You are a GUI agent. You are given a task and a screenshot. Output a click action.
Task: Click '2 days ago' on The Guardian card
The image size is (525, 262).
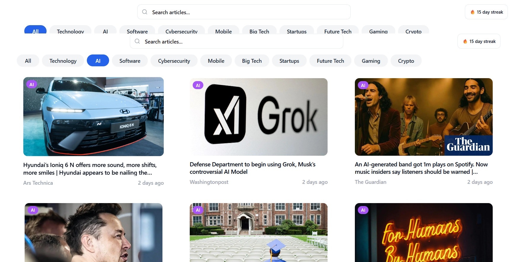pyautogui.click(x=480, y=182)
